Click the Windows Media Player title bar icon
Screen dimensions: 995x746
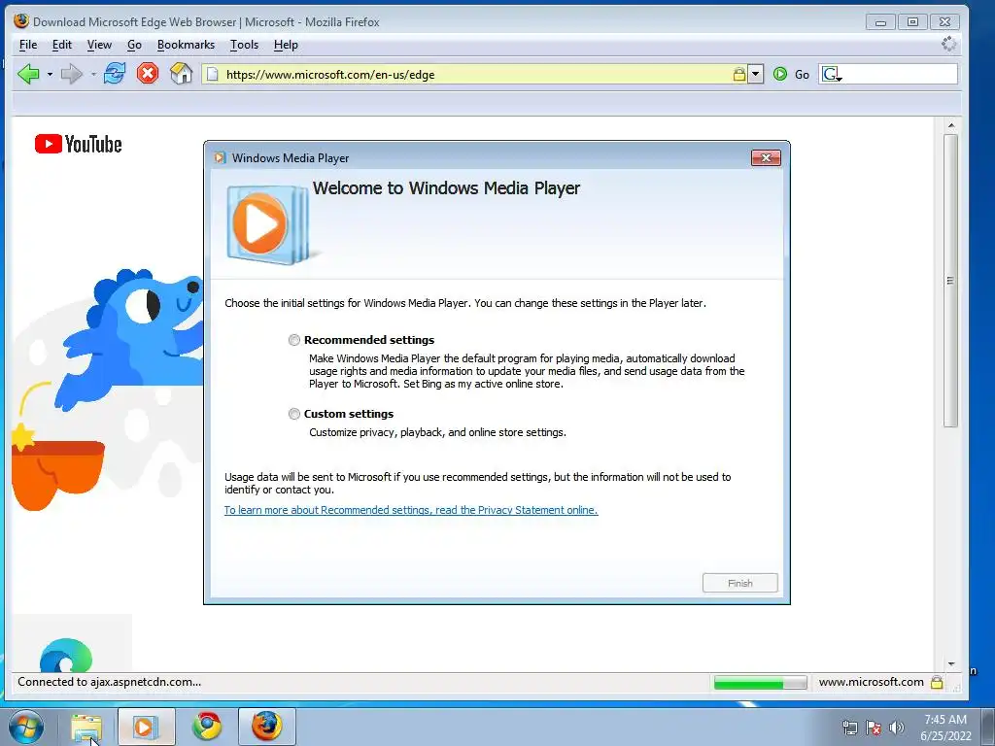pyautogui.click(x=220, y=158)
